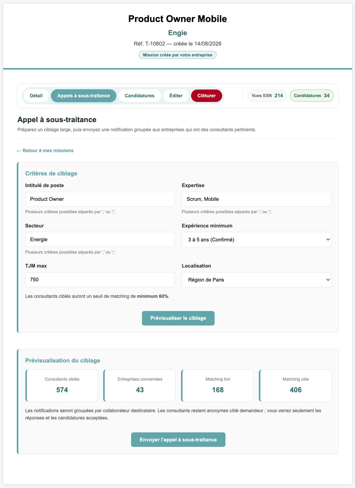Follow the Retour à mes missions link
This screenshot has height=488, width=355.
45,151
